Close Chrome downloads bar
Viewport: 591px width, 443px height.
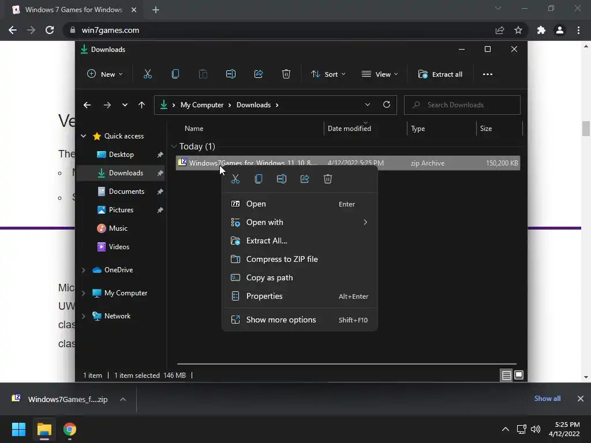(x=581, y=399)
